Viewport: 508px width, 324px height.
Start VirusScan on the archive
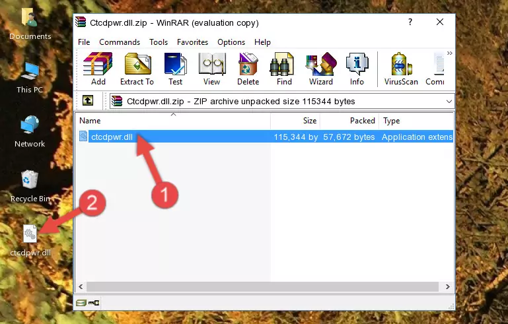tap(401, 69)
